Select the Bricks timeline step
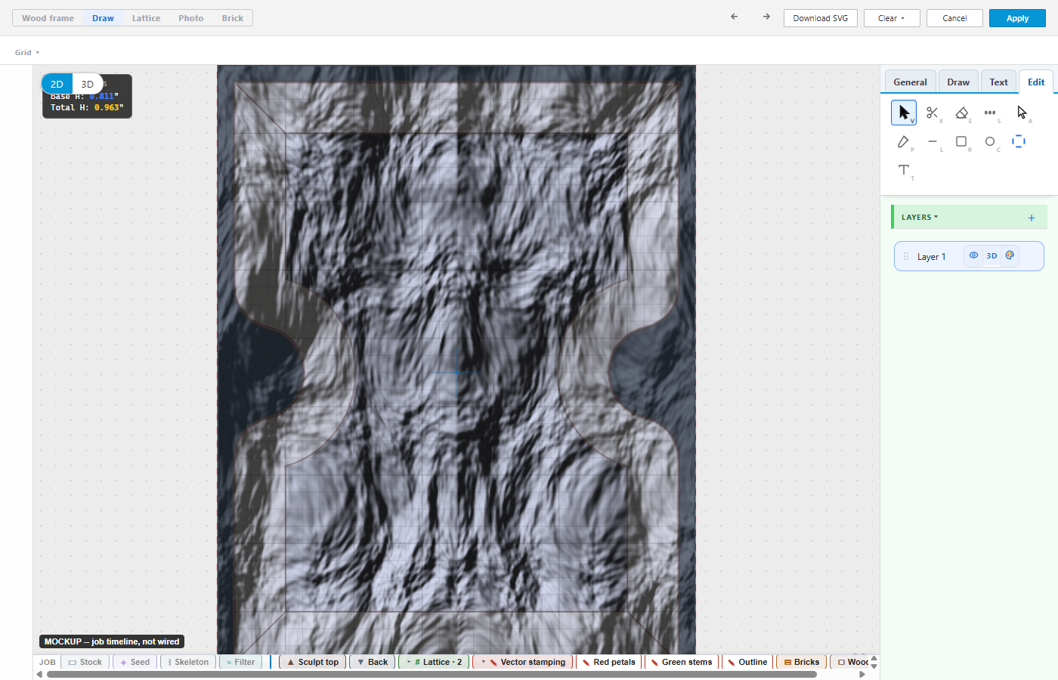This screenshot has width=1058, height=680. [801, 662]
